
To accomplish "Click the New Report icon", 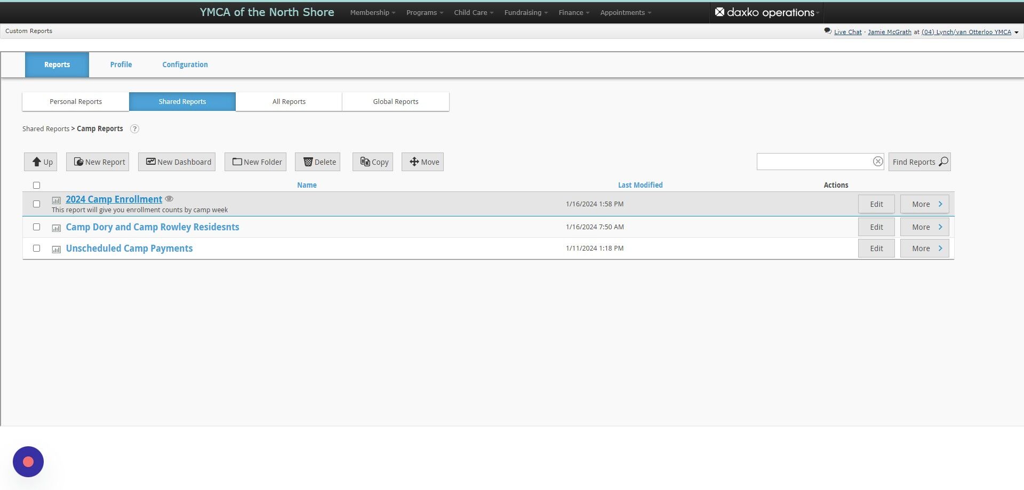I will [78, 162].
